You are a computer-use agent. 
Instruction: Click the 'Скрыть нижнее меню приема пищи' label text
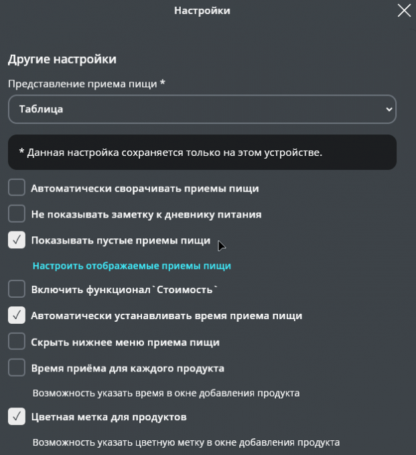tap(125, 342)
